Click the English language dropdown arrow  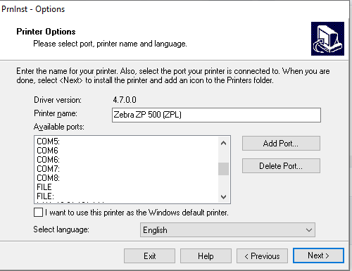[309, 230]
